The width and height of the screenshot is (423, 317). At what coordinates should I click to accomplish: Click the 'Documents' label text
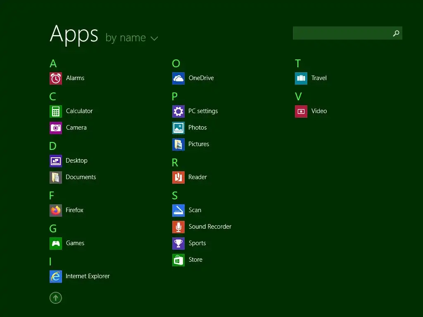[x=81, y=177]
